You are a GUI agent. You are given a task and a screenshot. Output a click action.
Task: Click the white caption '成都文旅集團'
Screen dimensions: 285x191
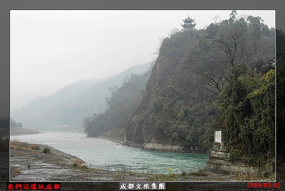(142, 186)
